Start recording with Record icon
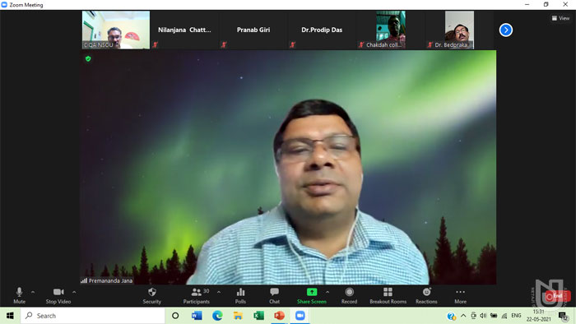Viewport: 576px width, 324px height. point(349,296)
